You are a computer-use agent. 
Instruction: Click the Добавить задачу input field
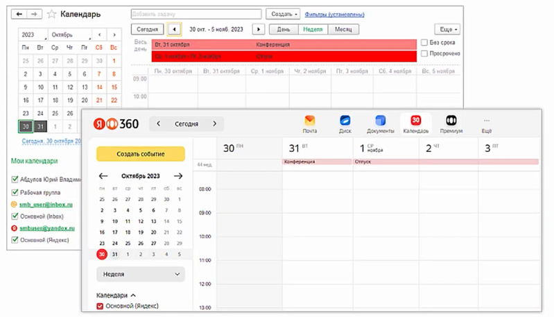point(196,14)
